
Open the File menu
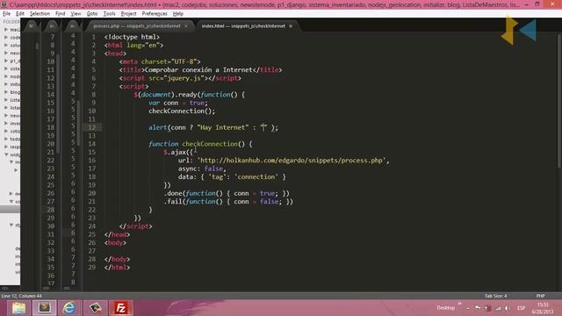(x=6, y=14)
